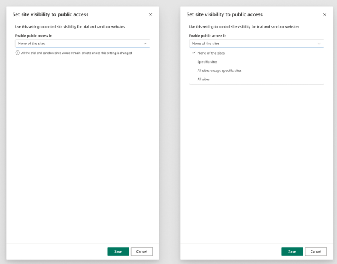Save settings in the left panel
This screenshot has height=264, width=337.
click(118, 251)
